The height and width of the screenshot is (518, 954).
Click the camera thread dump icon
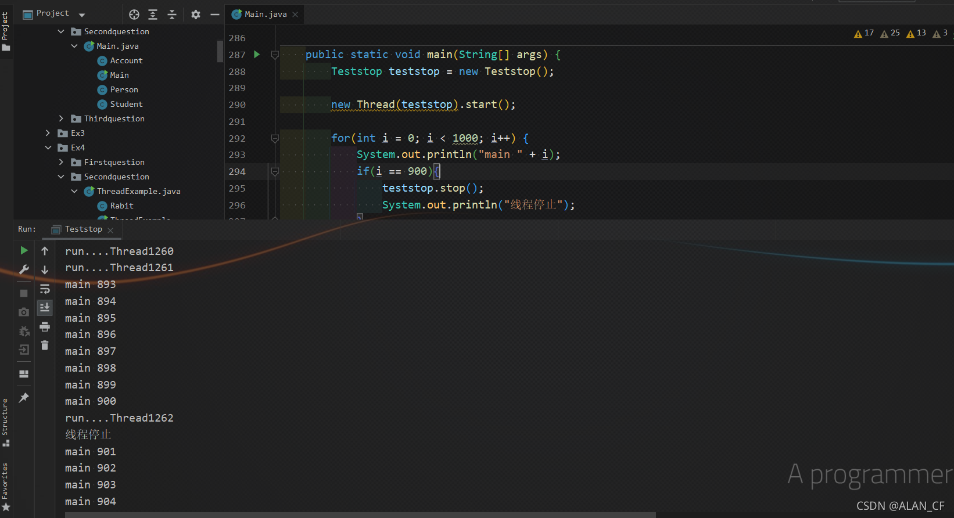point(24,312)
